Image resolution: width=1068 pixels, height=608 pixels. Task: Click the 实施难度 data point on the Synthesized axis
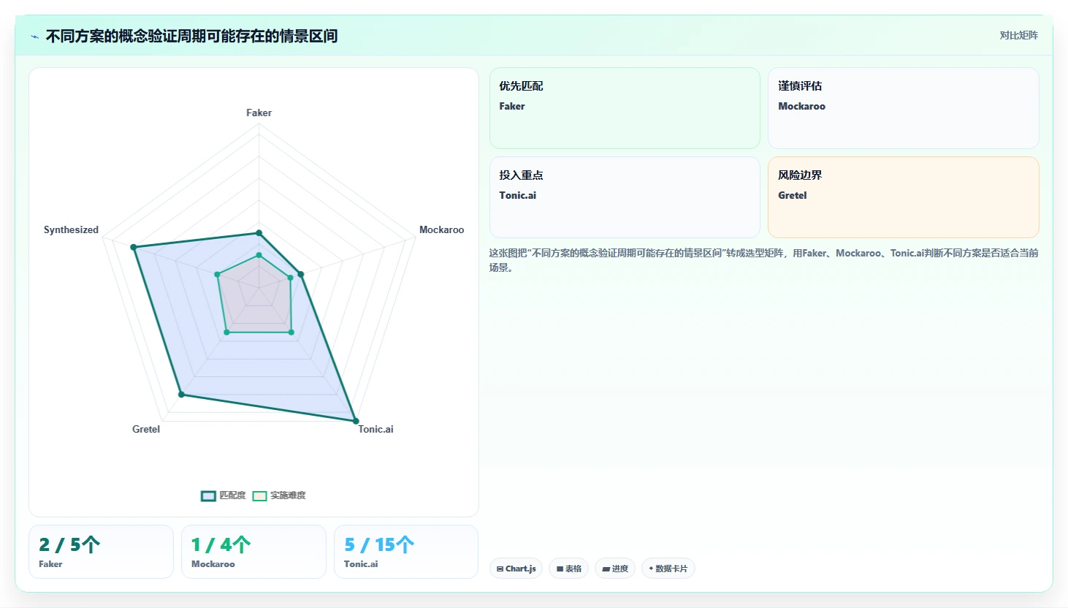tap(217, 274)
